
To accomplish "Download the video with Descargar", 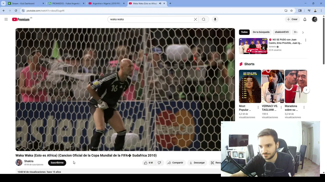I will coord(197,163).
